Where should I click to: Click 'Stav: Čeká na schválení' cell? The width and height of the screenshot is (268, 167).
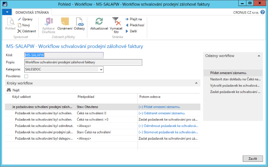point(94,132)
